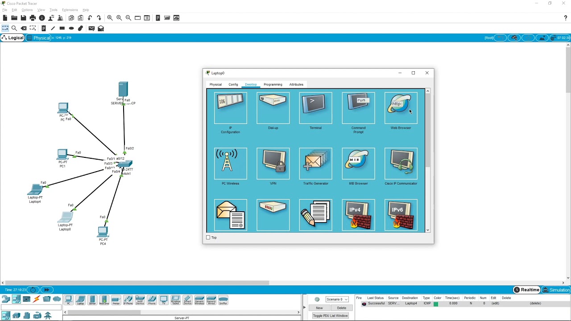This screenshot has width=571, height=321.
Task: Open the MIB Browser app
Action: (x=358, y=164)
